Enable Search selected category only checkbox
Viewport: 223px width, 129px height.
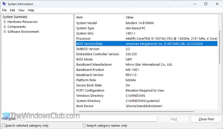tap(3, 125)
